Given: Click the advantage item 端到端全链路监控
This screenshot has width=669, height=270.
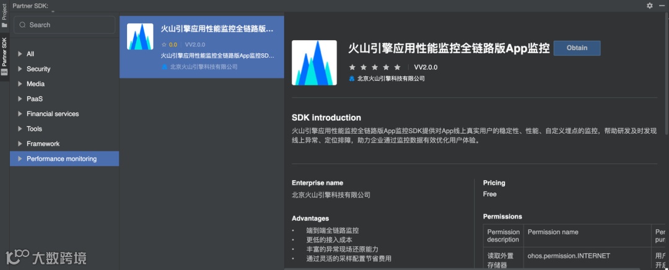Looking at the screenshot, I should coord(333,230).
